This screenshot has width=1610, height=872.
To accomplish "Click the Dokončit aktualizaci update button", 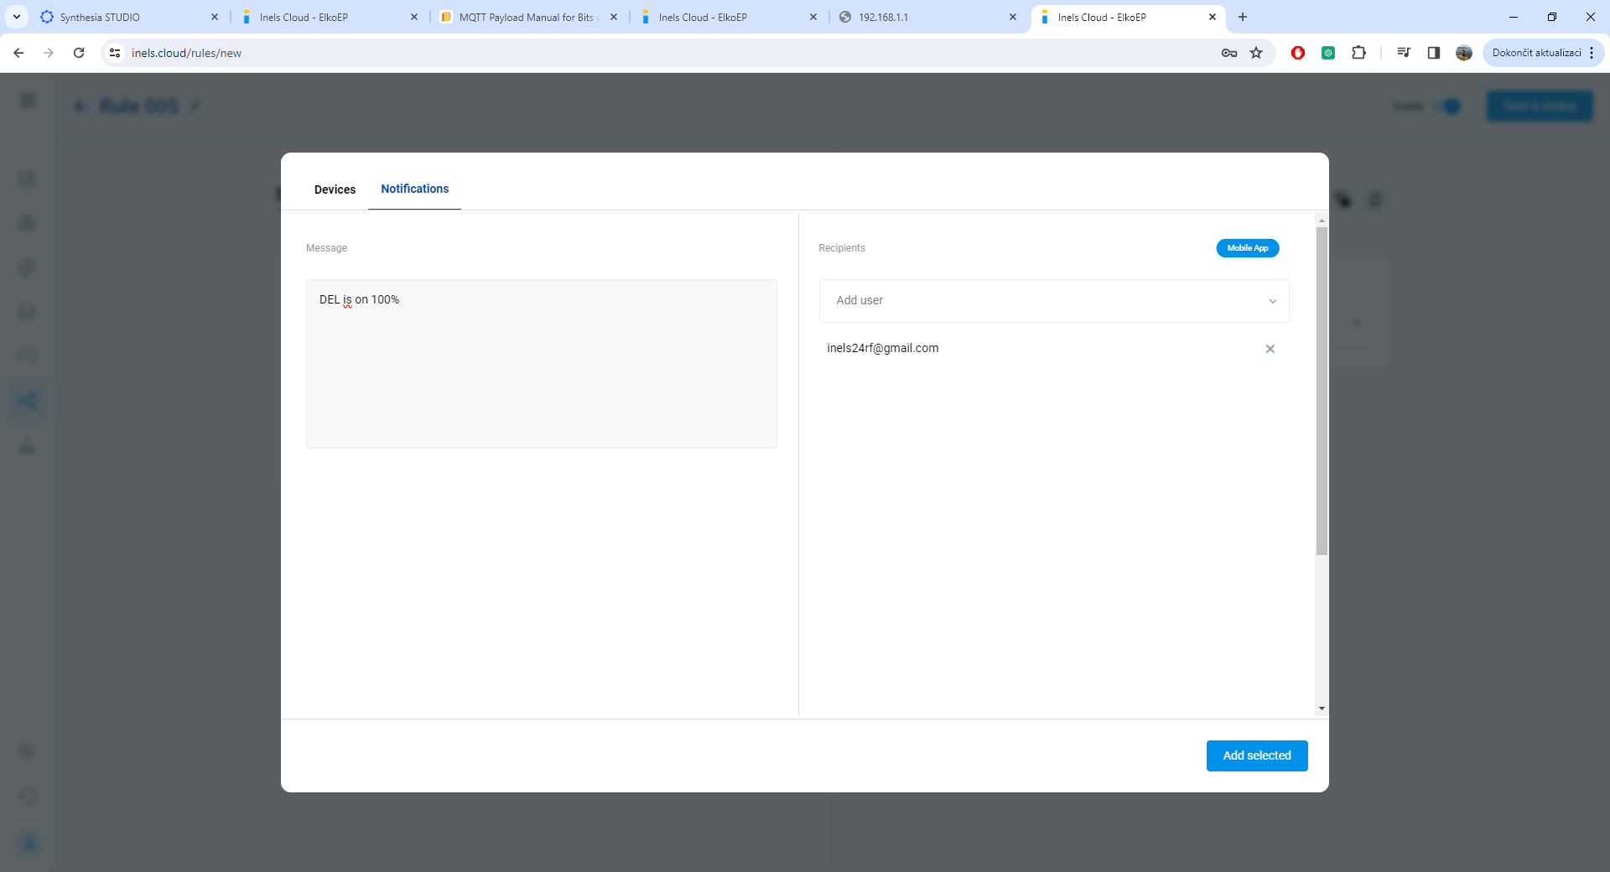I will pyautogui.click(x=1535, y=53).
